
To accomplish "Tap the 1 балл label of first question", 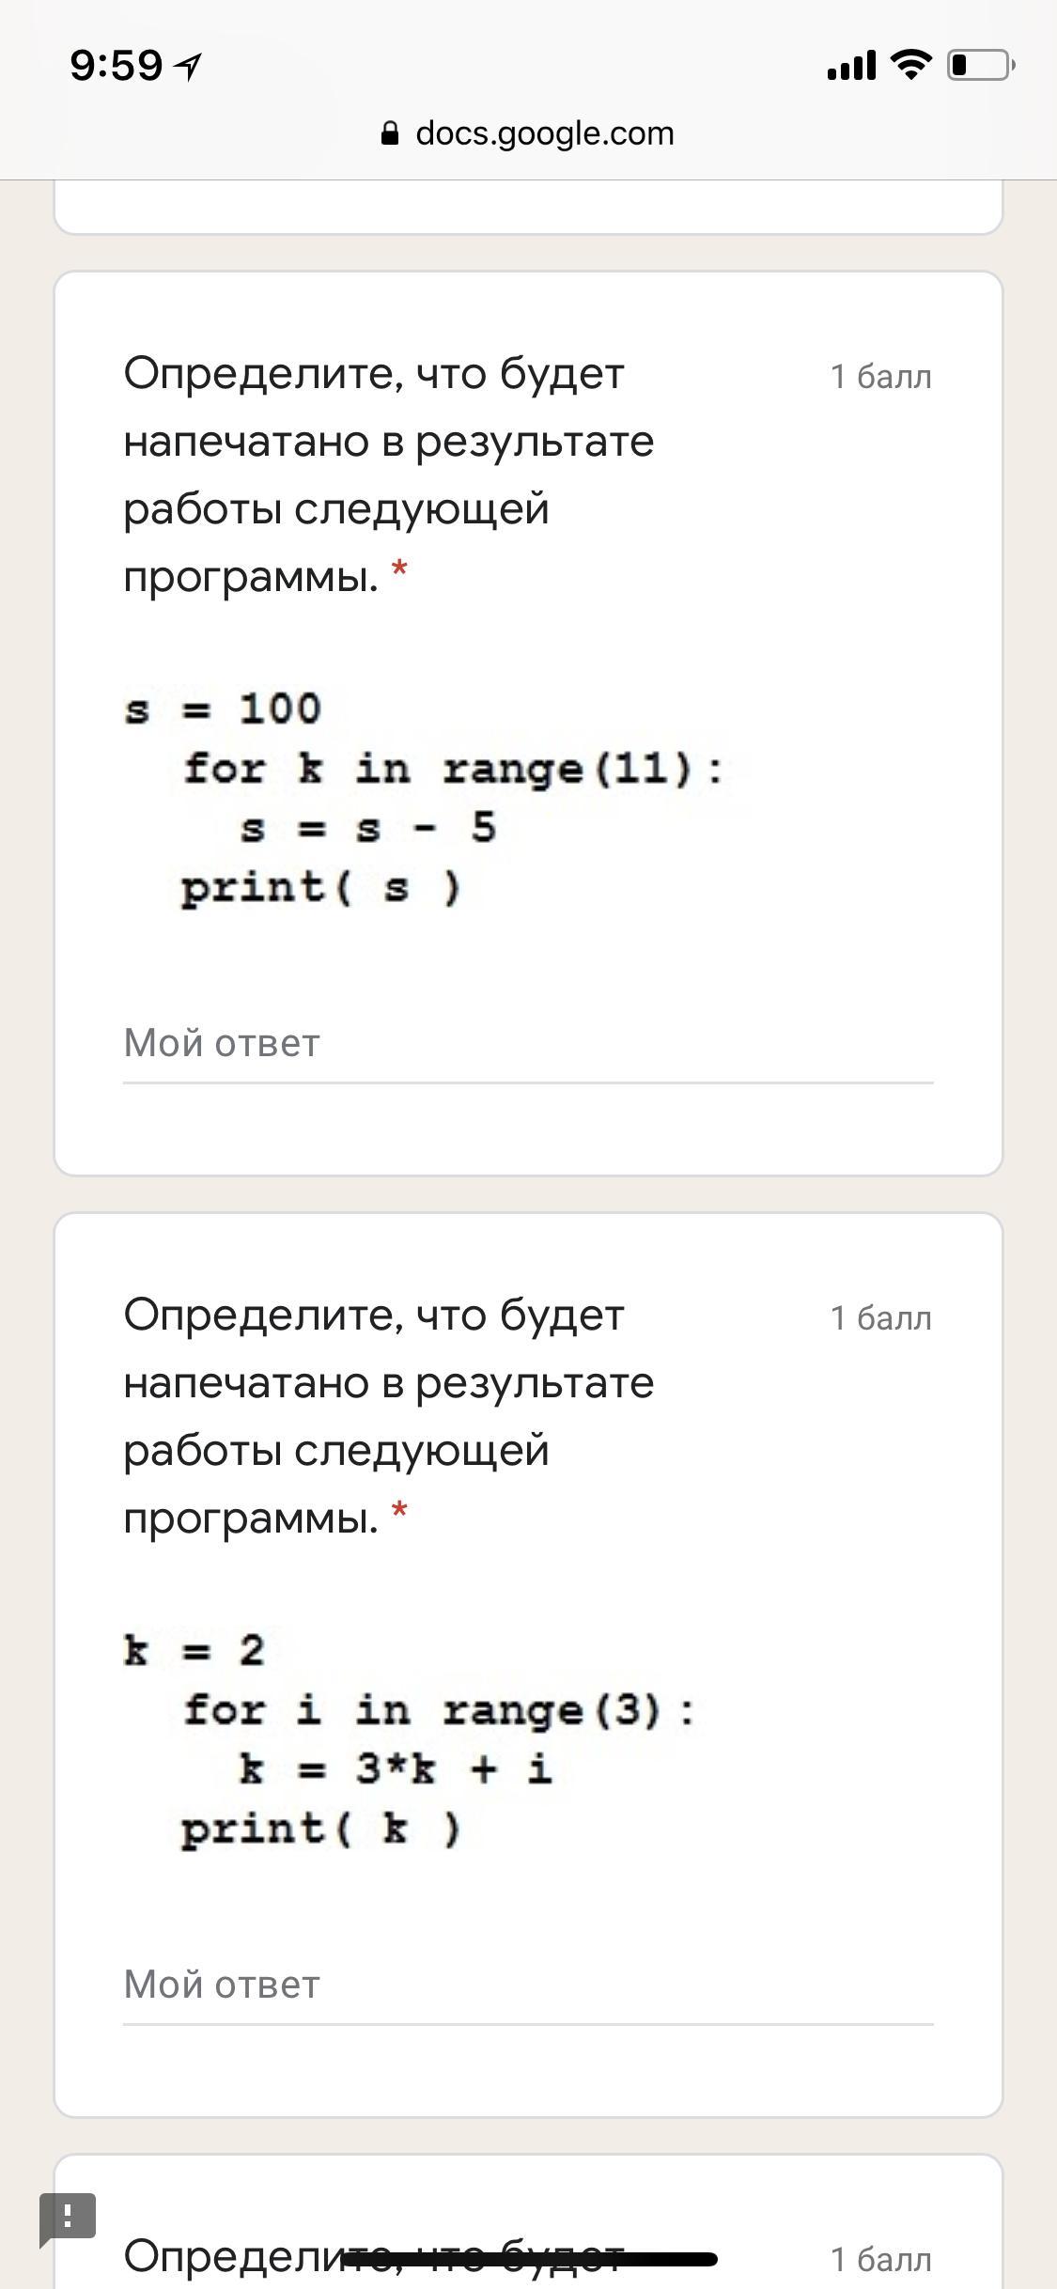I will click(881, 377).
